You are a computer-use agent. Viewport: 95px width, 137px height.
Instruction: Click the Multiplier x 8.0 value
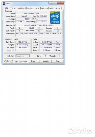tap(23, 45)
